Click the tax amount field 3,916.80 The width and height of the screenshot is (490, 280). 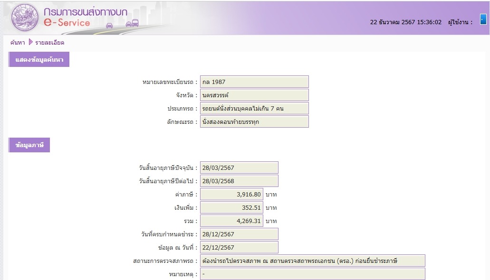231,194
